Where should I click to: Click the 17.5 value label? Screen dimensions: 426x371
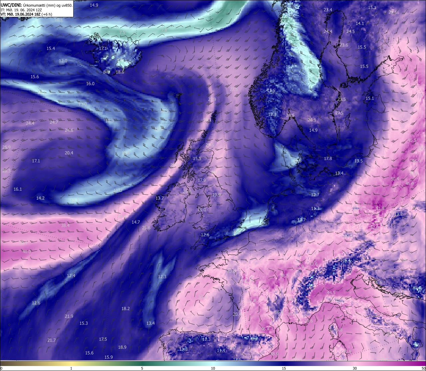(103, 339)
